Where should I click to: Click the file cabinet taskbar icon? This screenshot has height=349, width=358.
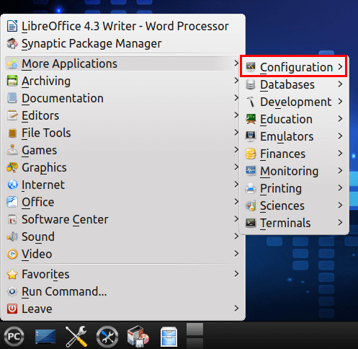[169, 337]
